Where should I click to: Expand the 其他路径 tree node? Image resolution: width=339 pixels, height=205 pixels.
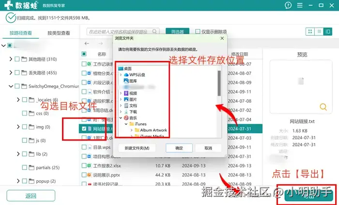11,59
